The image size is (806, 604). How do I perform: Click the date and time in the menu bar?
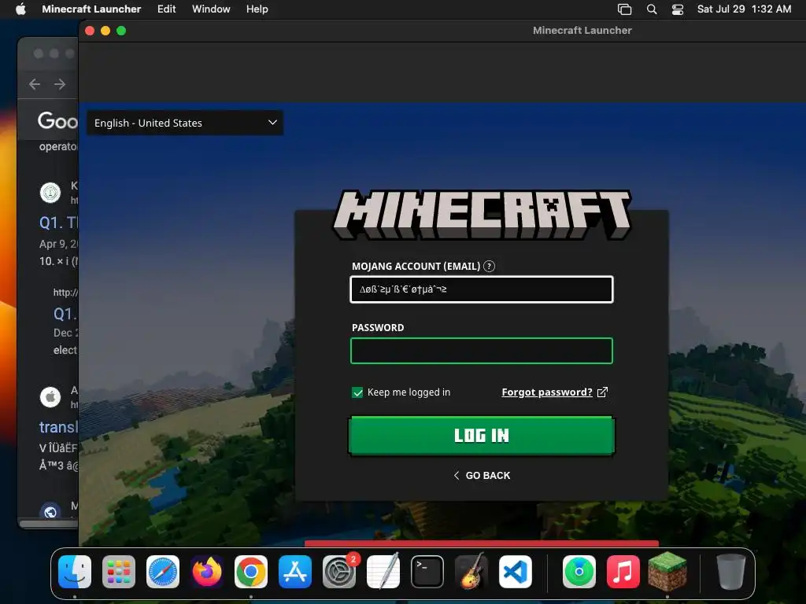click(x=744, y=9)
